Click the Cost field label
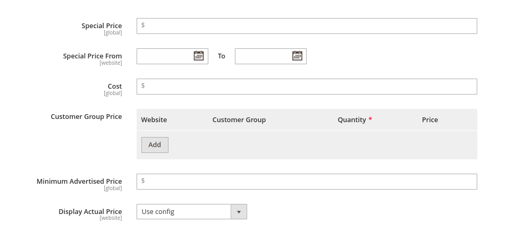This screenshot has width=515, height=248. point(115,86)
